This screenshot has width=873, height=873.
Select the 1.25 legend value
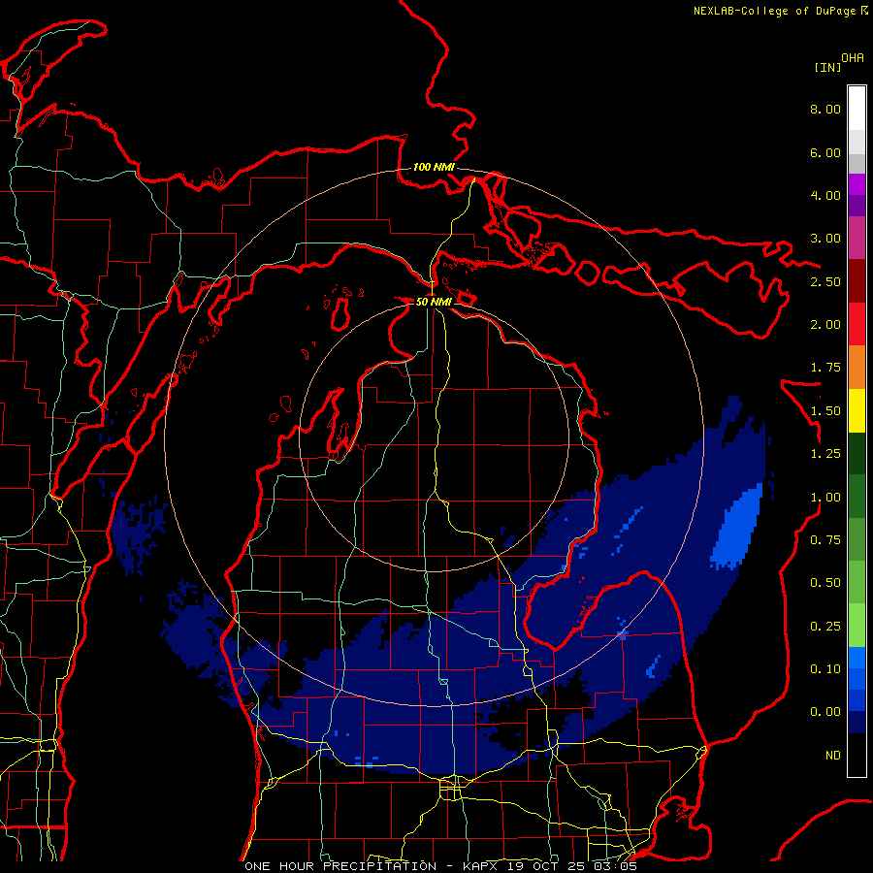coord(825,454)
